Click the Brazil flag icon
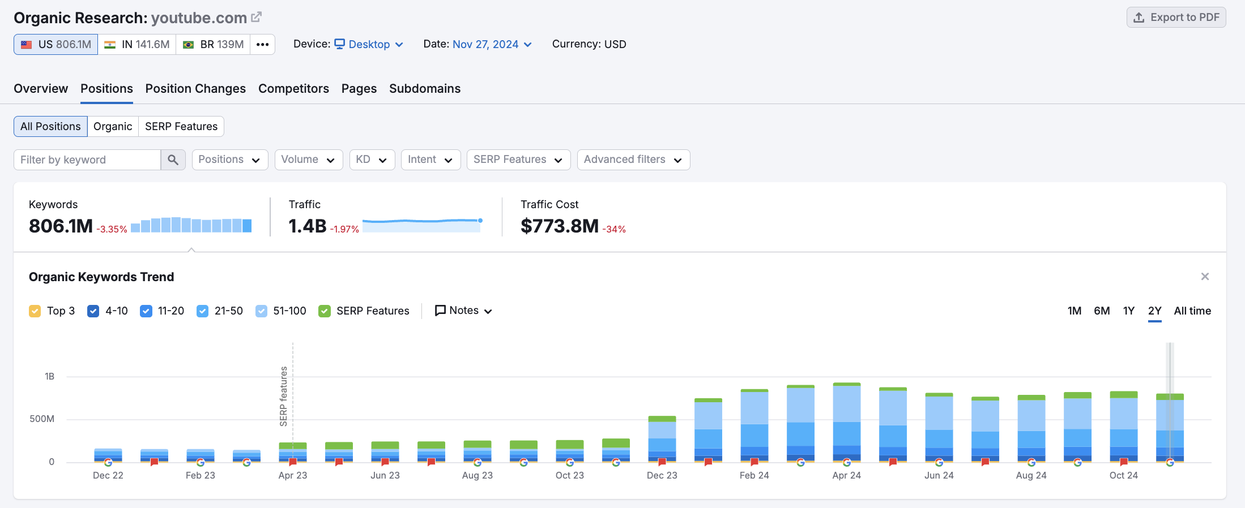The image size is (1245, 508). pos(189,44)
